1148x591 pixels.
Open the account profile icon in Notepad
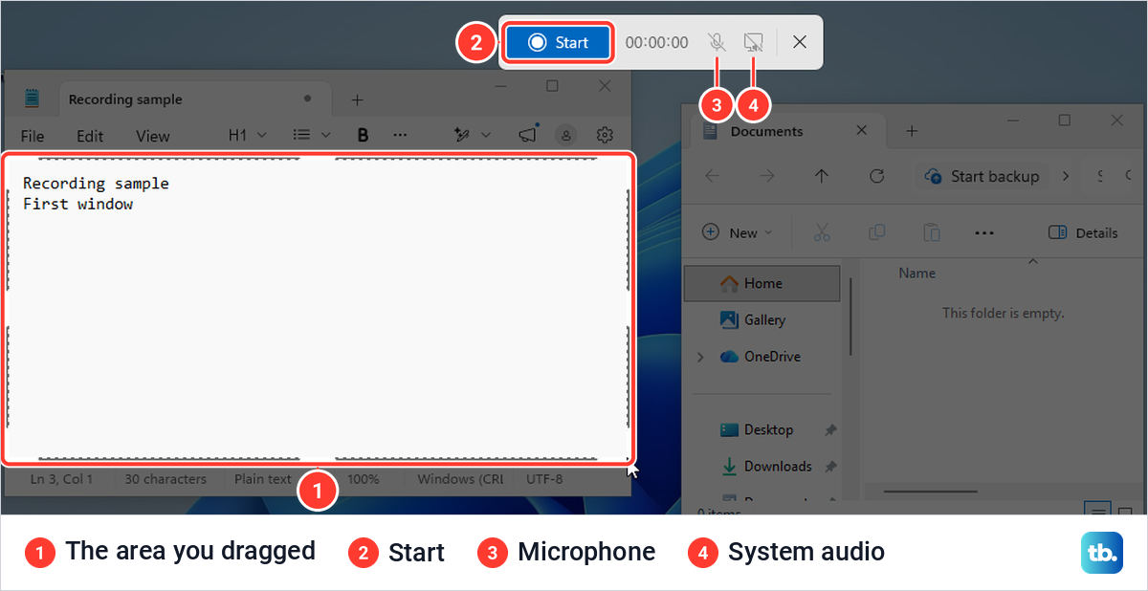tap(566, 136)
